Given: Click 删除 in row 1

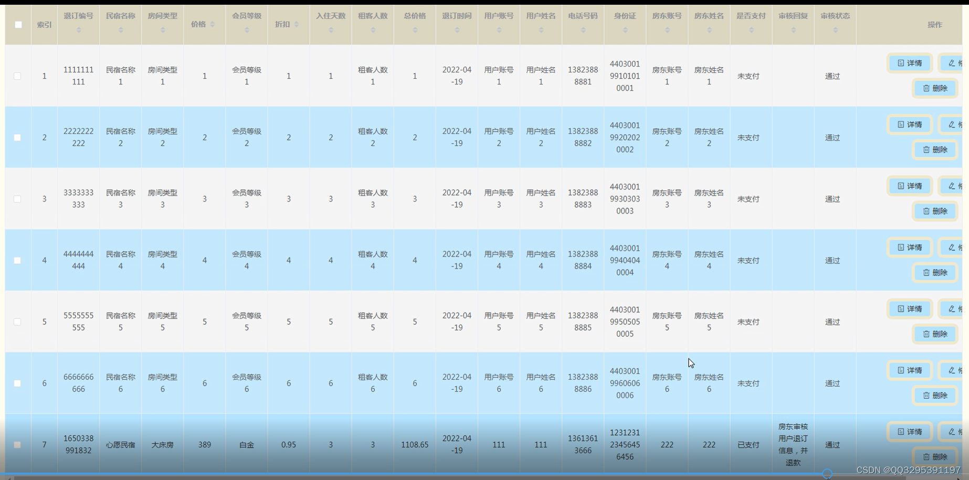Looking at the screenshot, I should [x=935, y=88].
